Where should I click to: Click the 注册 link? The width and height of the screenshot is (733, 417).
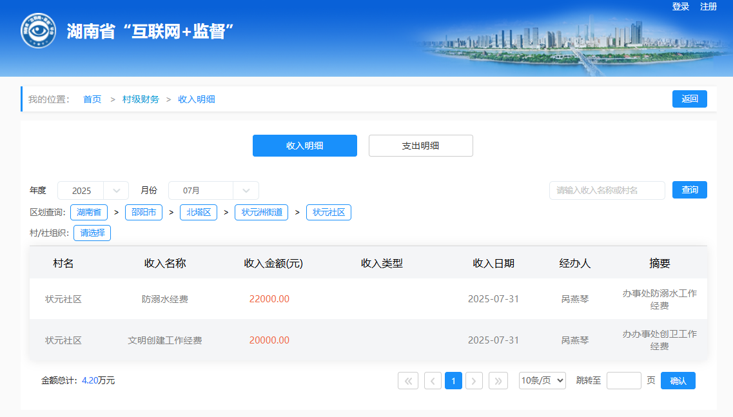709,6
